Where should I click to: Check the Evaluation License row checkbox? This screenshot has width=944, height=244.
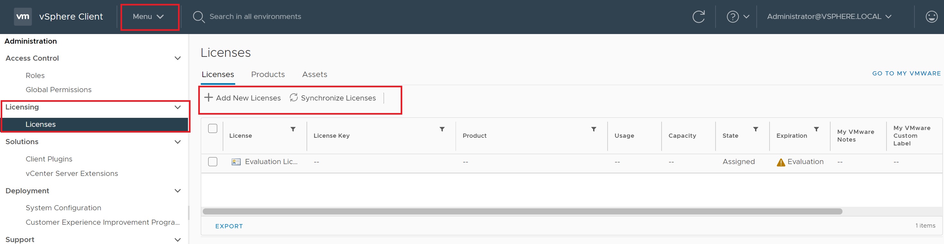pos(213,161)
